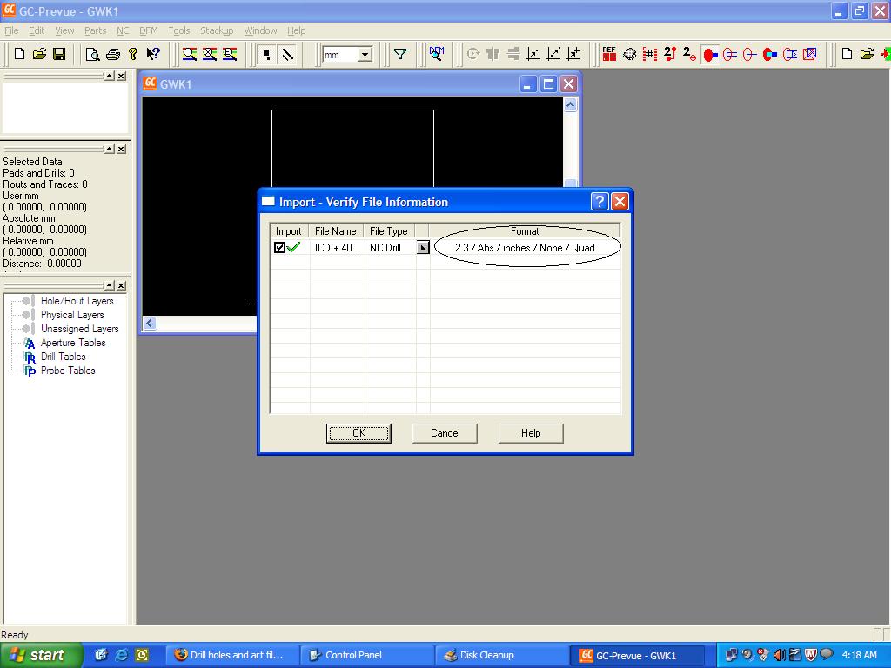Image resolution: width=891 pixels, height=668 pixels.
Task: Click the Open folder icon in the left toolbar
Action: click(39, 54)
